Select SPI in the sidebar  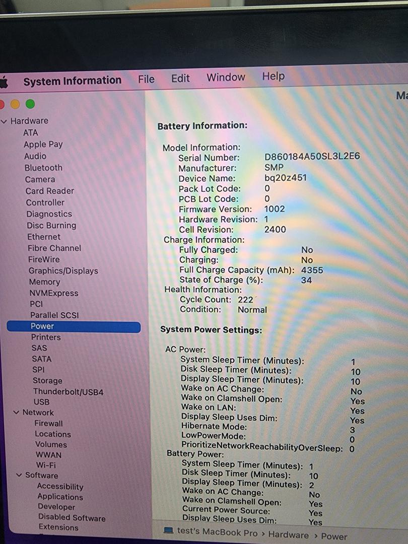38,370
